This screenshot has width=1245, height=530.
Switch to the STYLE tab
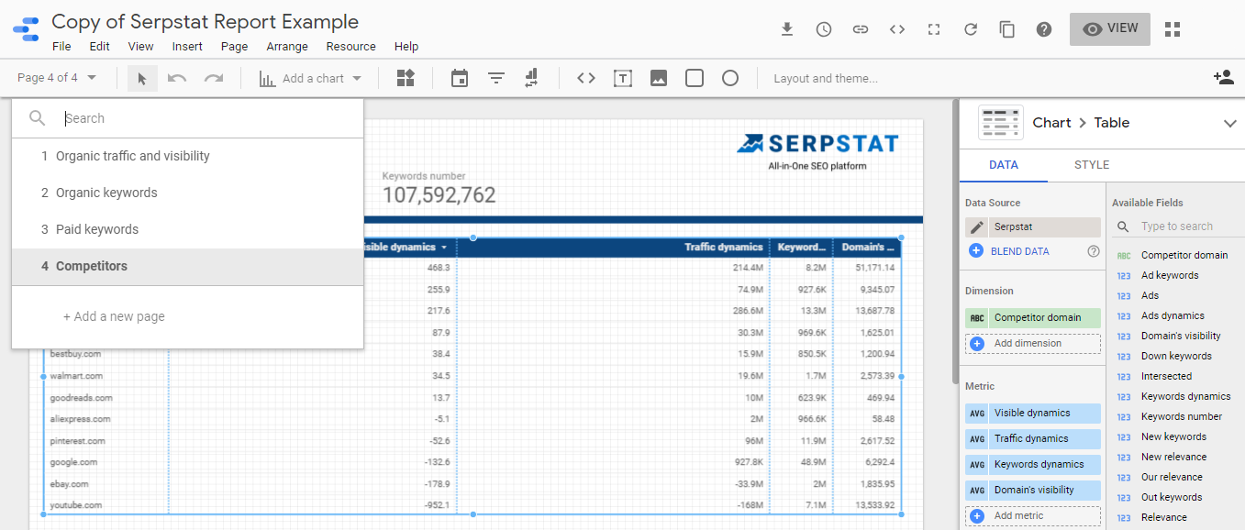pos(1092,165)
